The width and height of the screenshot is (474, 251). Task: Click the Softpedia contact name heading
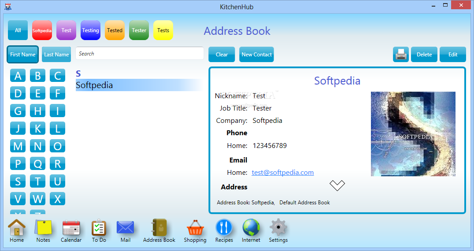tap(337, 81)
